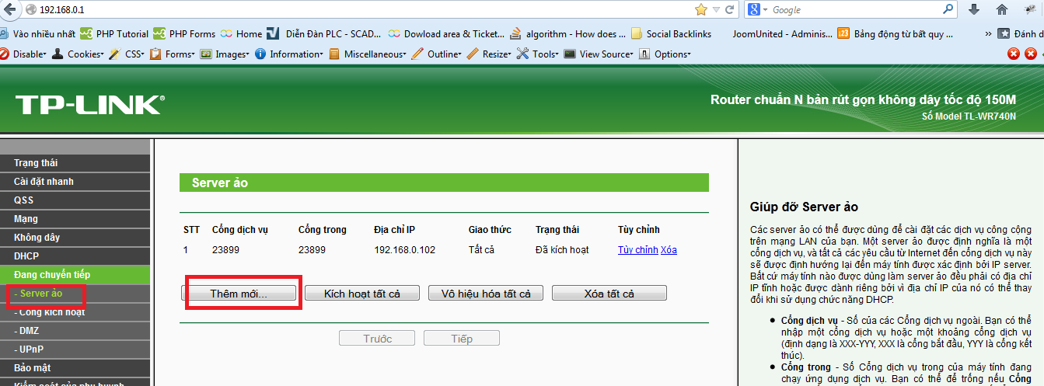1044x386 pixels.
Task: Open the 'Vào nhiều nhất' bookmark
Action: pos(38,34)
